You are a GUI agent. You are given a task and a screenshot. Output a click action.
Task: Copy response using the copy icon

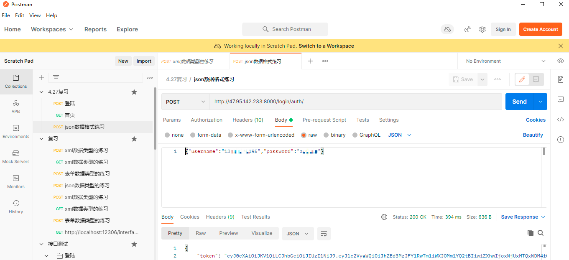point(531,233)
